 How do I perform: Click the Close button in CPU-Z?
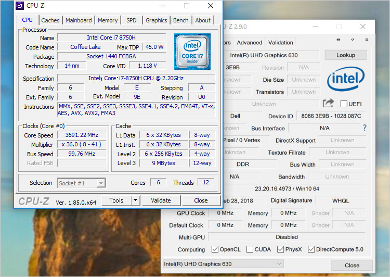[x=201, y=200]
